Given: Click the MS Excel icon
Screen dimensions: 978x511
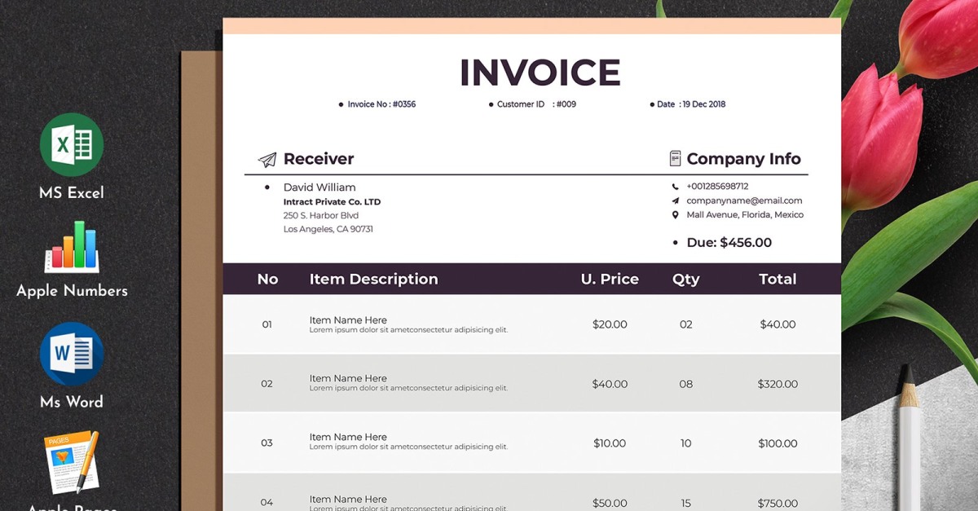Looking at the screenshot, I should 72,145.
